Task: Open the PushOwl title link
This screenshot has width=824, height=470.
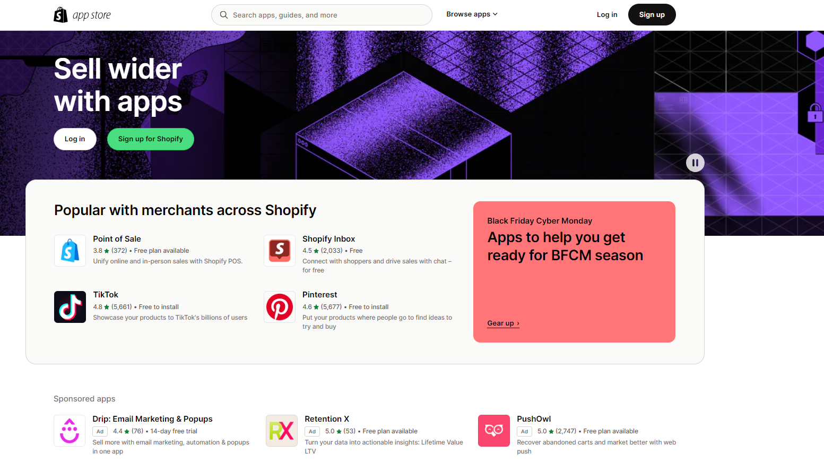Action: coord(534,419)
